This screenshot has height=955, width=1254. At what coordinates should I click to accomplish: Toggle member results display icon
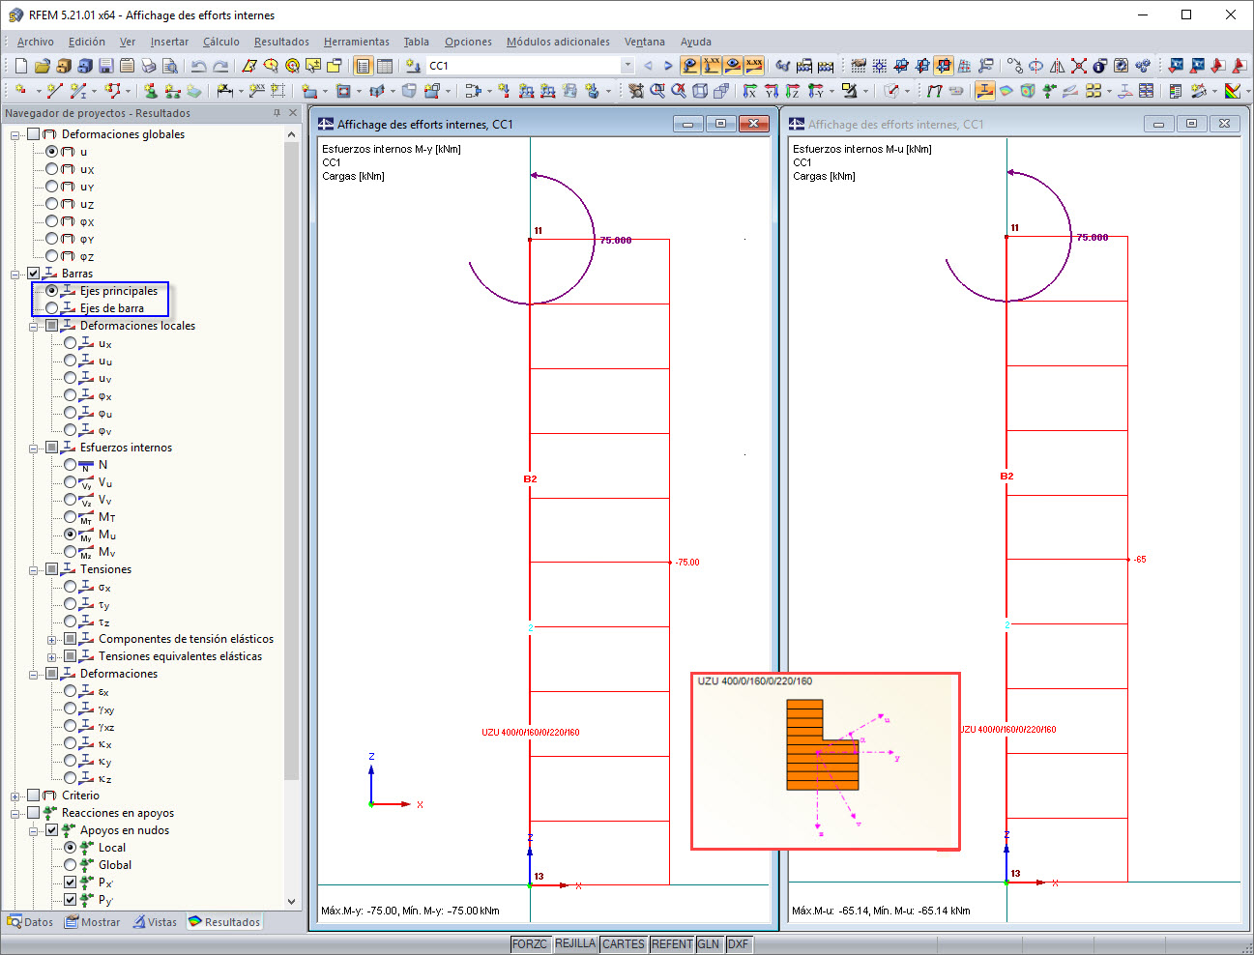985,91
